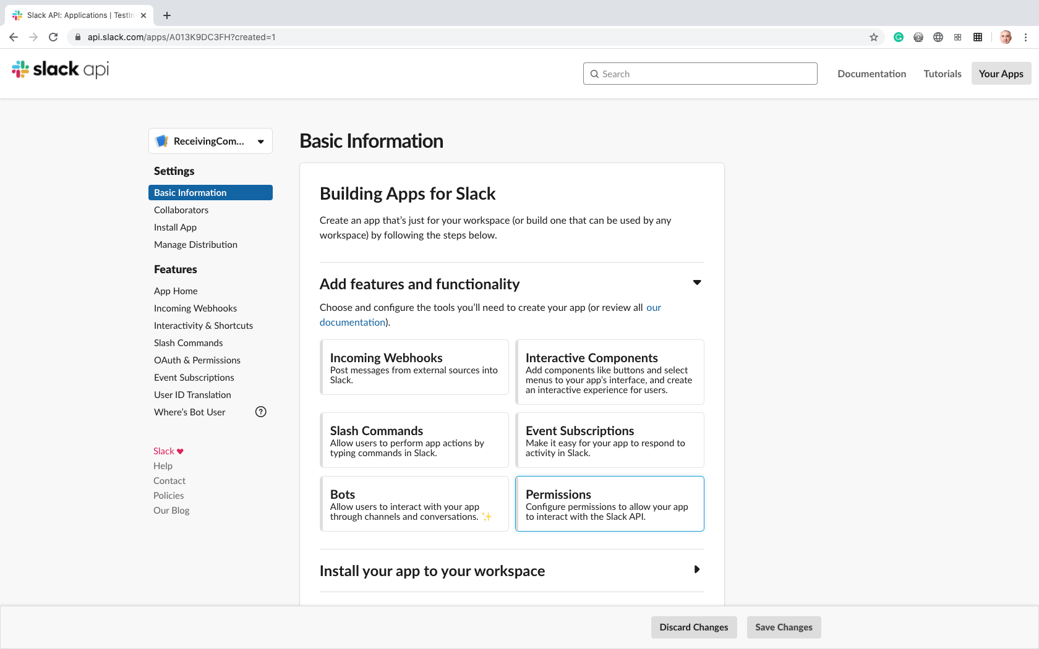Open the Contact footer link
Image resolution: width=1039 pixels, height=649 pixels.
169,481
